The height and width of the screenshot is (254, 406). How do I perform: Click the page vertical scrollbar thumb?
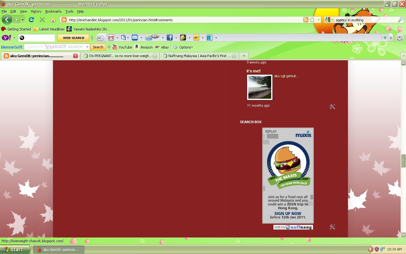coord(403,161)
